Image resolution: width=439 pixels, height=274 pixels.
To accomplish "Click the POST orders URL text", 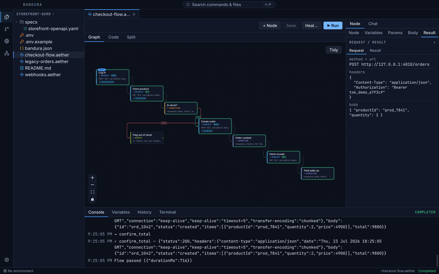I will point(389,64).
